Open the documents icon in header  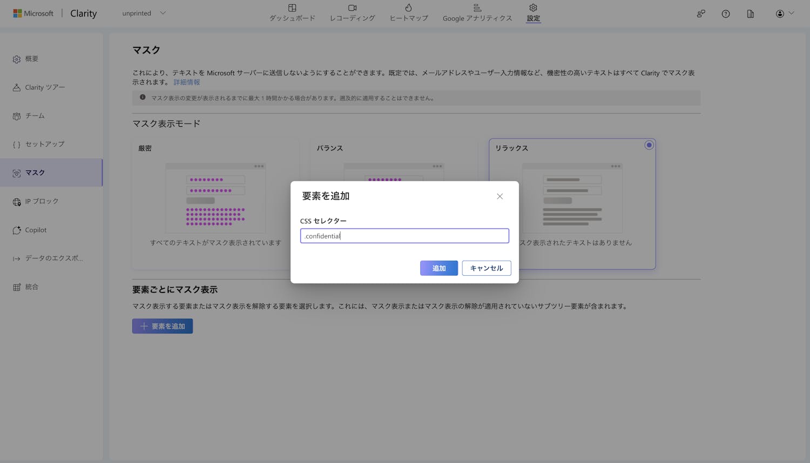[x=750, y=14]
